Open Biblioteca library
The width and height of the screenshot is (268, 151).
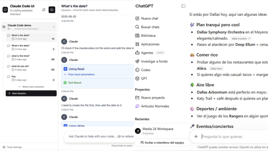pos(145,35)
